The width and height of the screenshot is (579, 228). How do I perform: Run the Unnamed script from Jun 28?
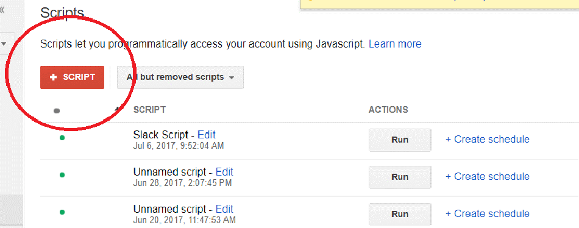400,177
